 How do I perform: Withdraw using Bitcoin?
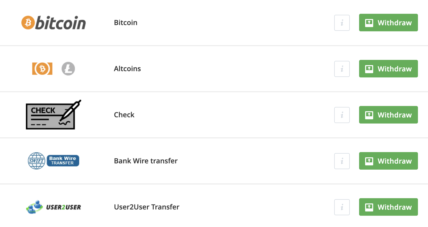388,23
